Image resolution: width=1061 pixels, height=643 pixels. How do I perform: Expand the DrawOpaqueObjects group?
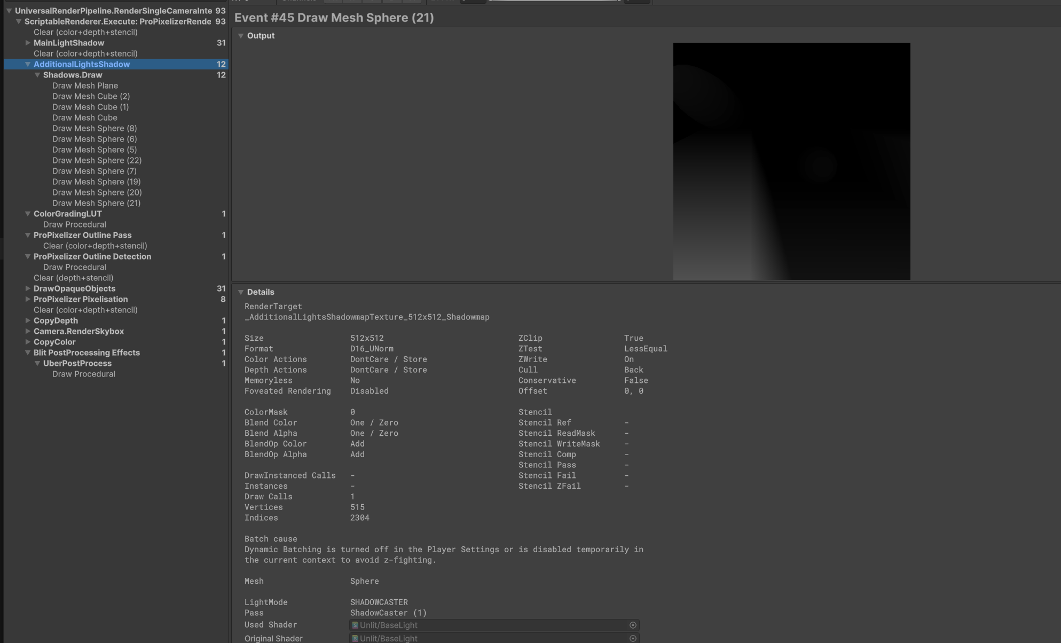pyautogui.click(x=28, y=288)
